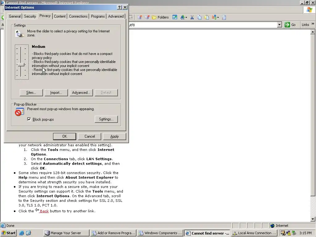Click the page scrollbar down arrow
Image resolution: width=316 pixels, height=237 pixels.
point(313,219)
